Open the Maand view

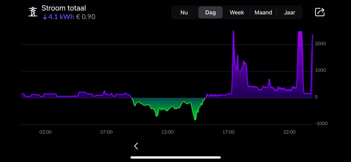263,12
